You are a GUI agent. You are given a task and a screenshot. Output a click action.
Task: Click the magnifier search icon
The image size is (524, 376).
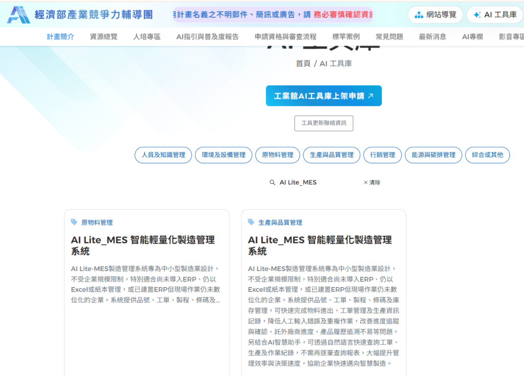tap(272, 183)
